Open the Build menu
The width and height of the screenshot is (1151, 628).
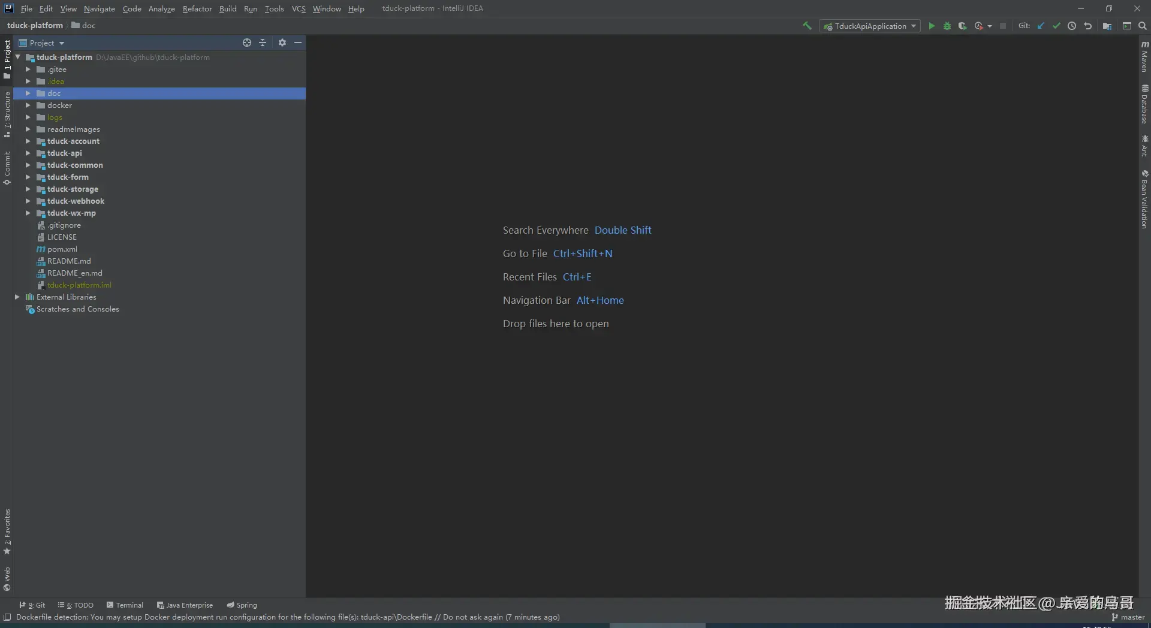coord(228,8)
